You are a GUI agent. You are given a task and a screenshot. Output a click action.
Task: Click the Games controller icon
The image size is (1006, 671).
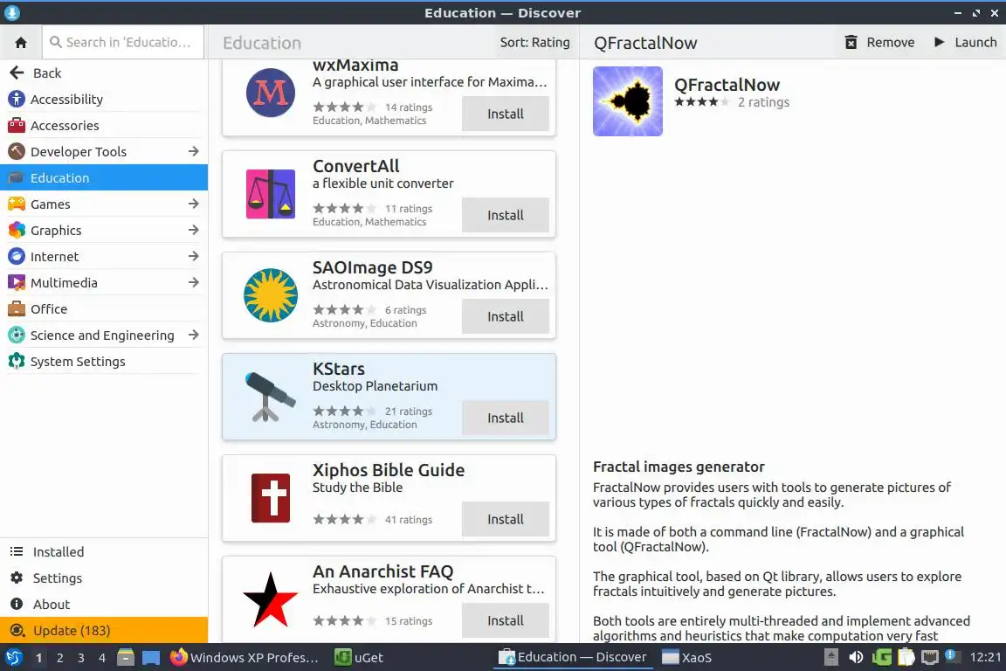click(16, 204)
